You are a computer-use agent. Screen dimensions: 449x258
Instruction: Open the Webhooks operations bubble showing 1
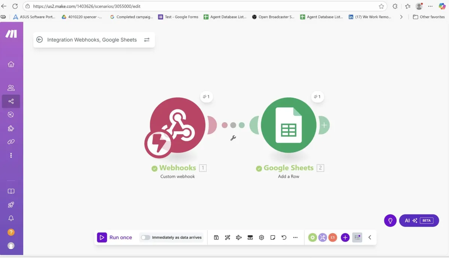206,96
